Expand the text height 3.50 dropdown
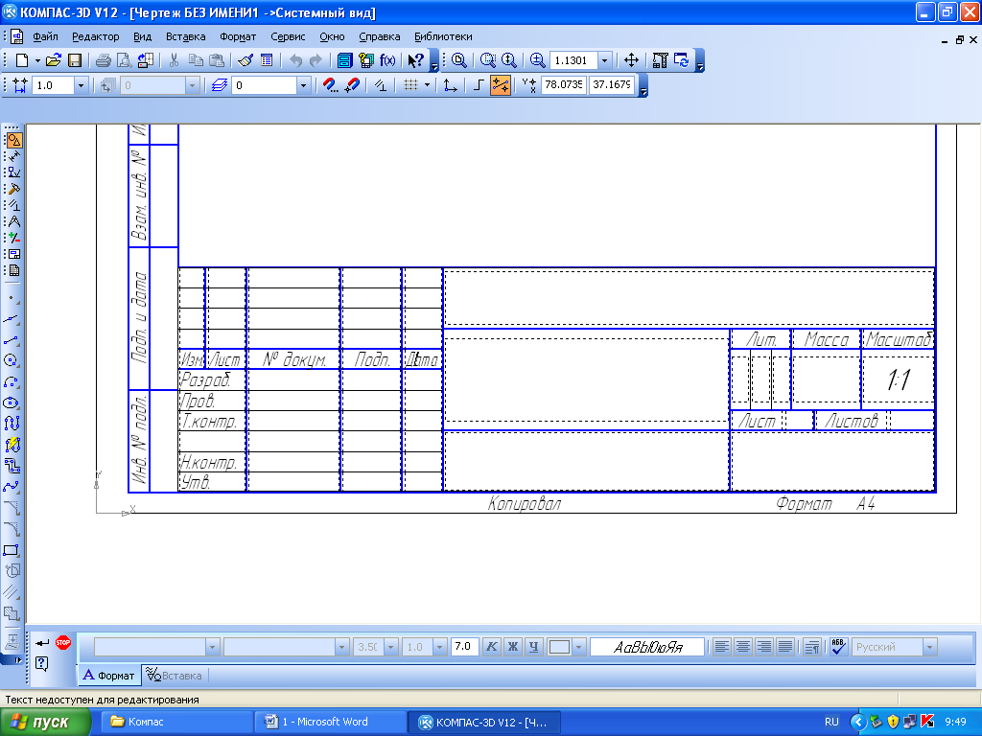 click(391, 647)
